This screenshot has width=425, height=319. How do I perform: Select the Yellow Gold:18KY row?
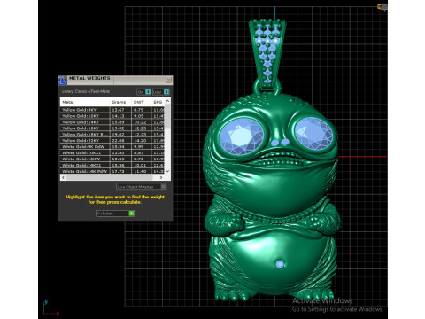112,128
